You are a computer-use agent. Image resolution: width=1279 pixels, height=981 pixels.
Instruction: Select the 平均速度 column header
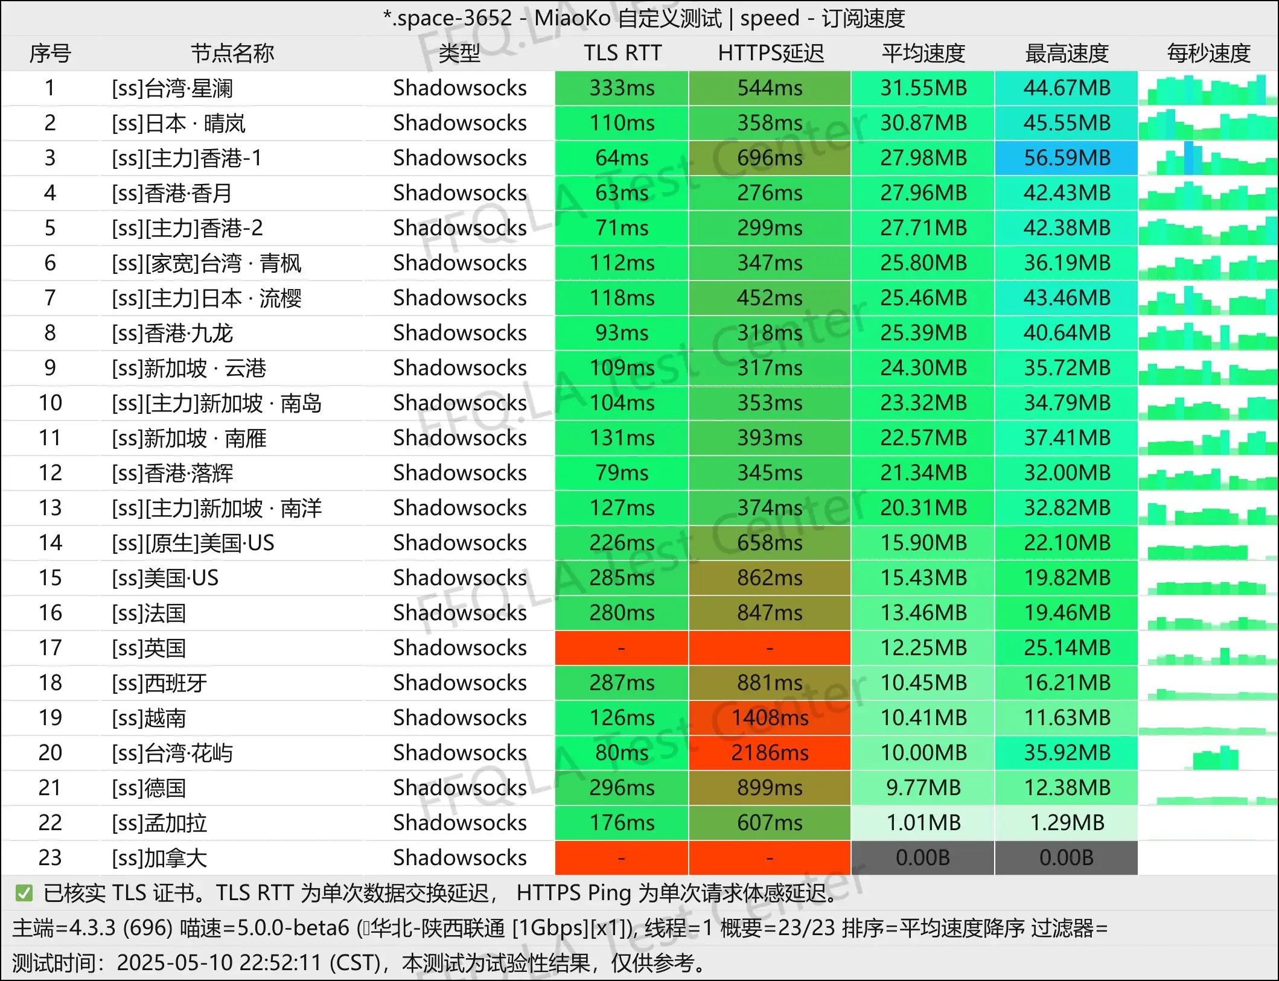(x=923, y=53)
